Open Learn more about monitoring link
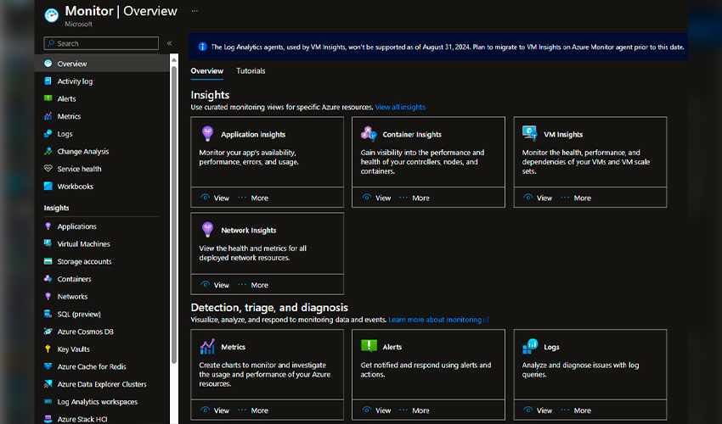Image resolution: width=722 pixels, height=424 pixels. tap(438, 320)
